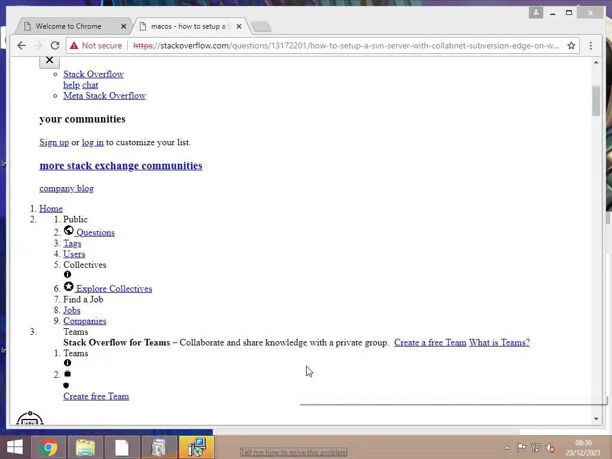Select the macos - how to setup tab
This screenshot has height=459, width=612.
point(191,26)
